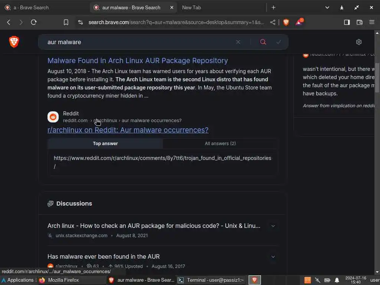This screenshot has width=380, height=285.
Task: Click the address bar URL
Action: pyautogui.click(x=176, y=22)
